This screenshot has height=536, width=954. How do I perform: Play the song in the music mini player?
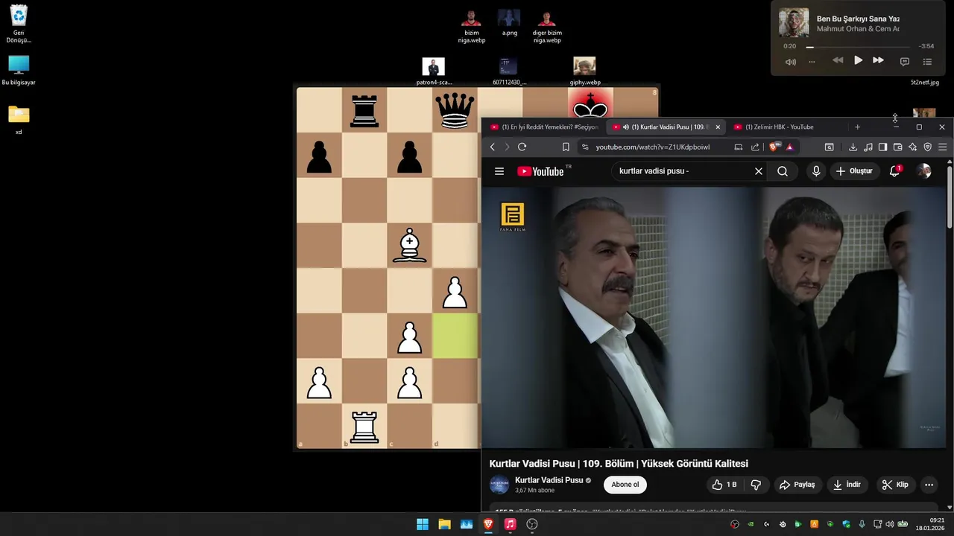[858, 60]
